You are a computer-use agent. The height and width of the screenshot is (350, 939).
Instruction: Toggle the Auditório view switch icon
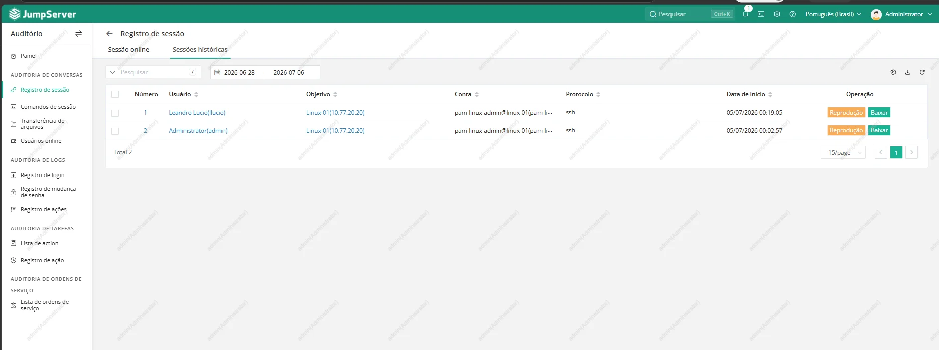(78, 34)
